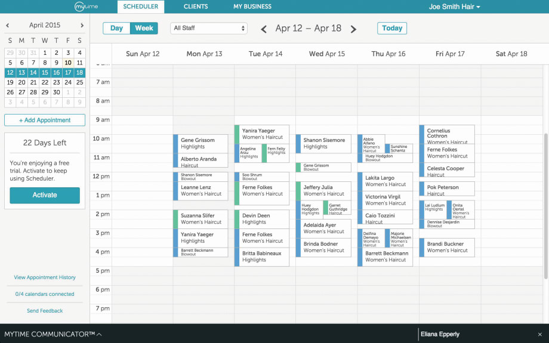This screenshot has height=343, width=549.
Task: Open Garret Guthridge Haircut appointment
Action: click(x=337, y=208)
